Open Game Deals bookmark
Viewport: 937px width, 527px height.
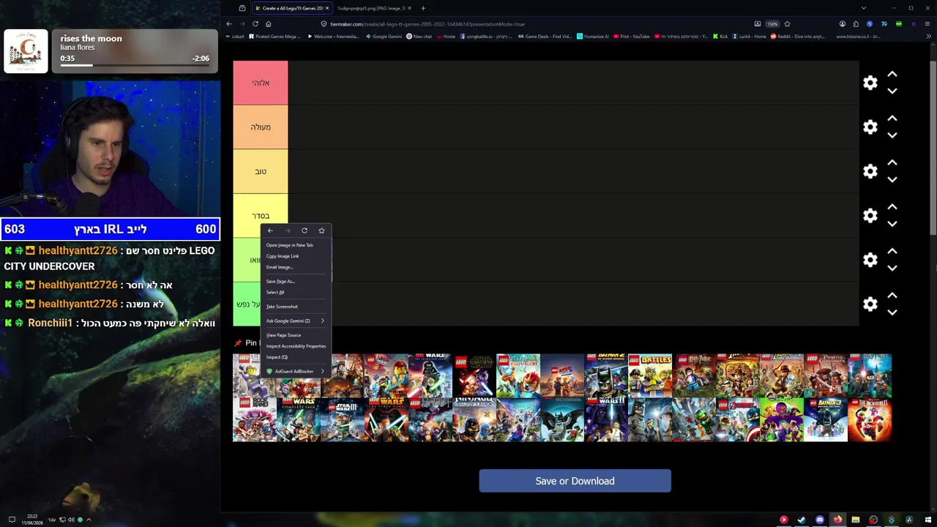click(x=545, y=36)
